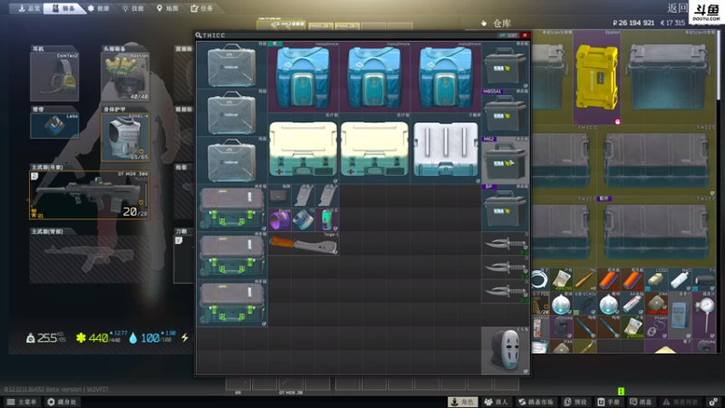Open the 手册 handbook
Viewport: 725px width, 408px height.
(x=608, y=402)
